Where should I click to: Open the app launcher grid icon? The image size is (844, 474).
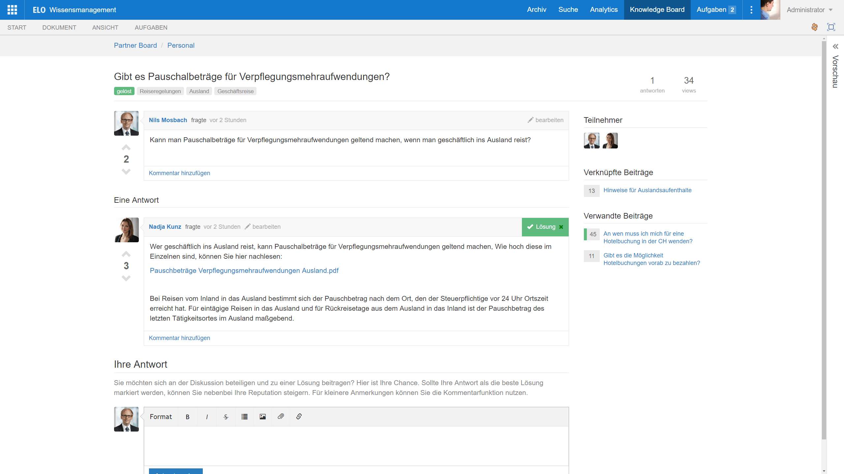12,10
